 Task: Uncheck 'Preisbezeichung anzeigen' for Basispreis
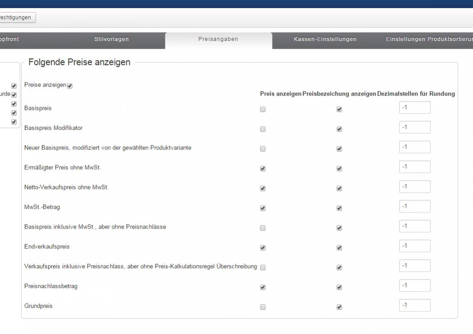pos(339,109)
